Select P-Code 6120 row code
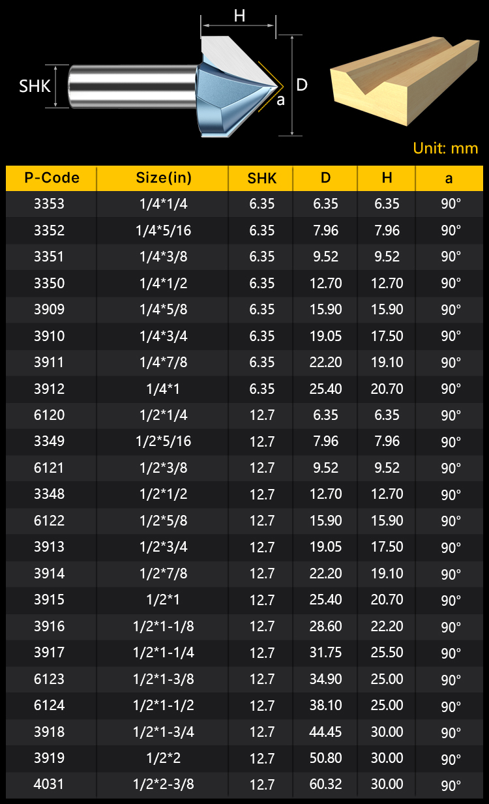489x804 pixels. click(50, 415)
